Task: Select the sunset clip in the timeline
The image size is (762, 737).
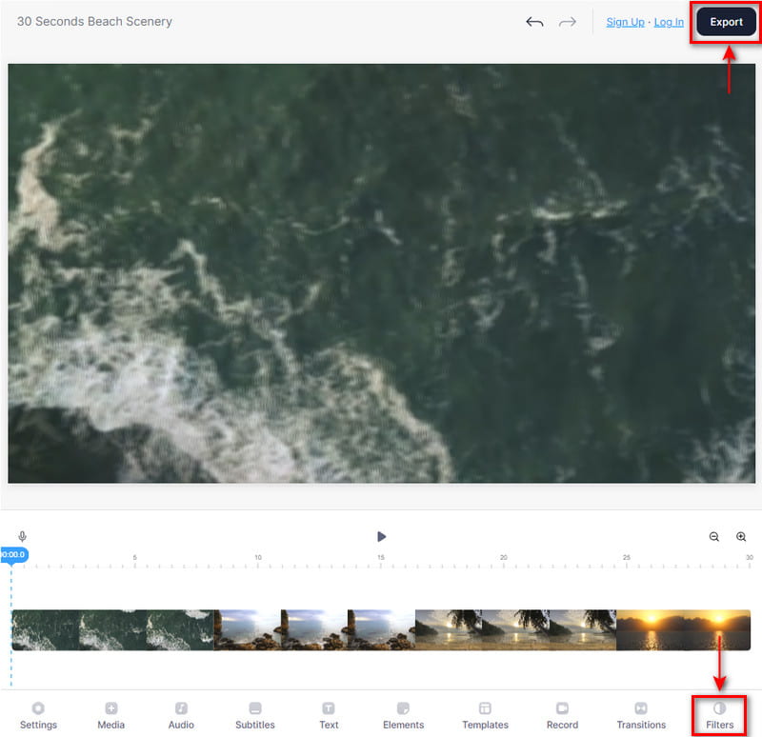Action: click(x=684, y=629)
